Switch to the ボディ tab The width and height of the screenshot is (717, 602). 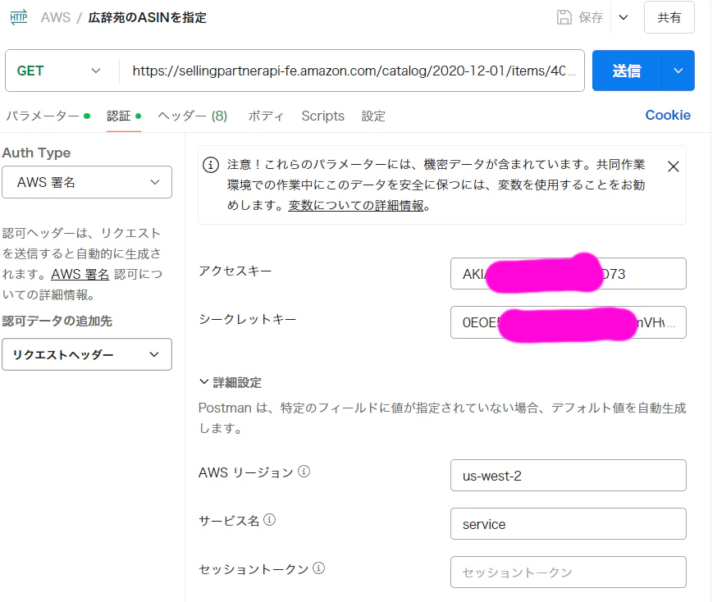pos(266,116)
